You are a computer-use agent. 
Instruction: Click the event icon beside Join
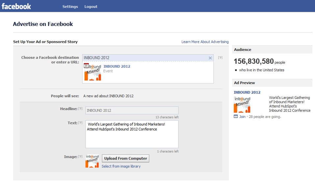(x=236, y=116)
